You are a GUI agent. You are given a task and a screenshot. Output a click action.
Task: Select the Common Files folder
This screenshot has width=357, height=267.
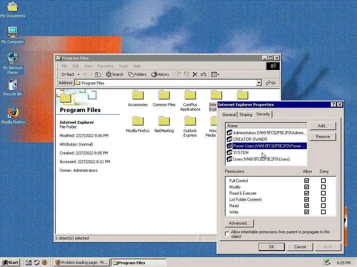(164, 98)
